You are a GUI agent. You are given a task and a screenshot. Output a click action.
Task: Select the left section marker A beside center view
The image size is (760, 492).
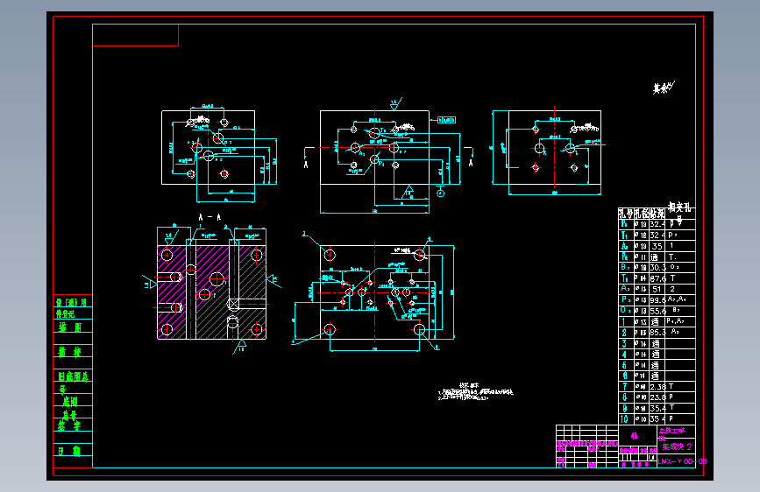click(306, 165)
